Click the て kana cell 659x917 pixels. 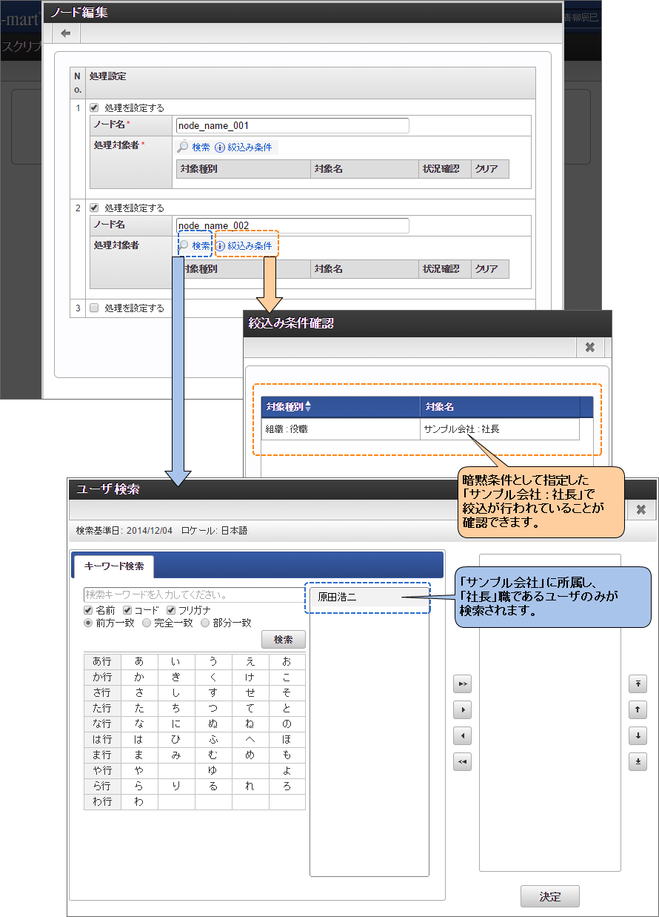(250, 708)
